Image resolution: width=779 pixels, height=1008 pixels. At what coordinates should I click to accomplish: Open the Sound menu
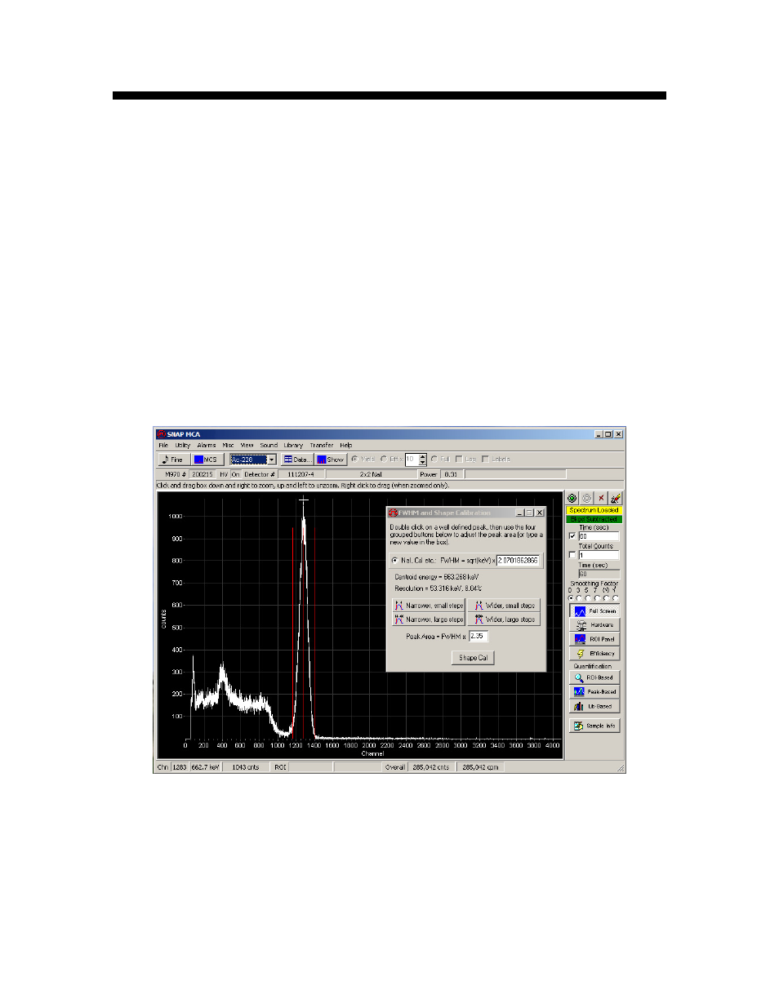coord(269,446)
